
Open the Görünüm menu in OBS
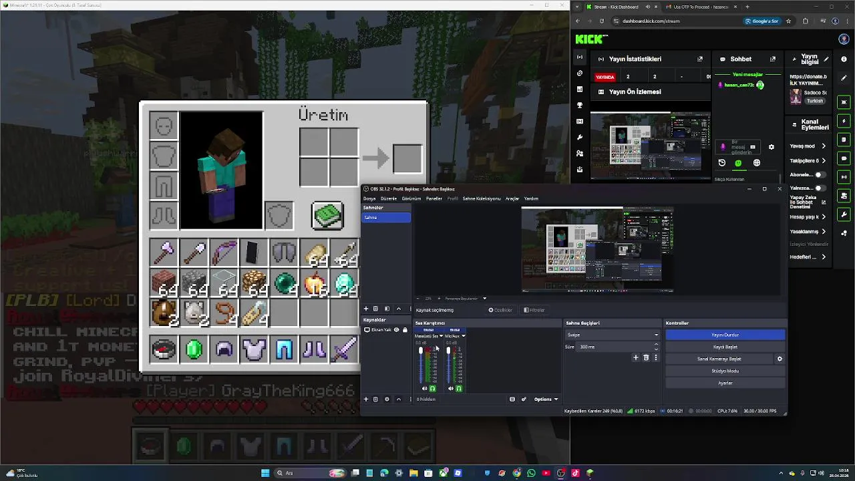click(411, 198)
